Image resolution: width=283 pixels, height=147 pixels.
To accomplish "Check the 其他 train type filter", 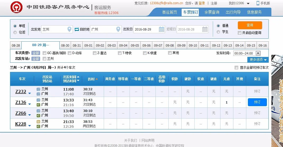I will click(170, 53).
